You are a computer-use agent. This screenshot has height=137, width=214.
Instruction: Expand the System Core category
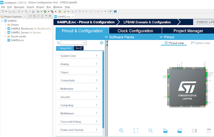[79, 56]
